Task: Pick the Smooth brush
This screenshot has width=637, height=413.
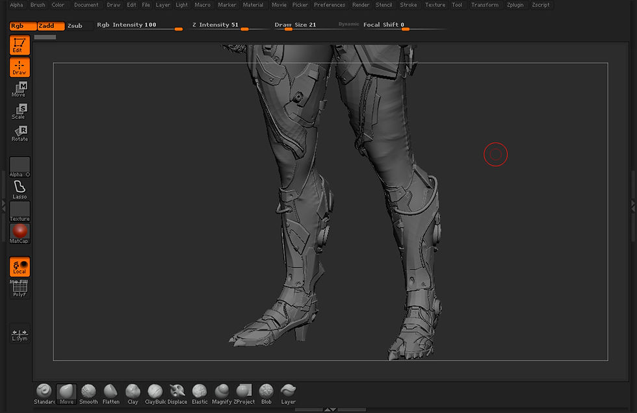Action: click(x=88, y=392)
